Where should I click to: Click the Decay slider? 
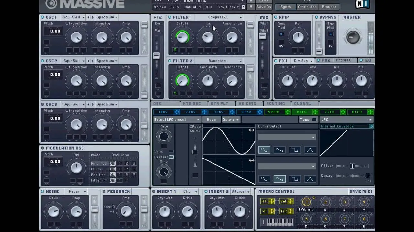(353, 176)
